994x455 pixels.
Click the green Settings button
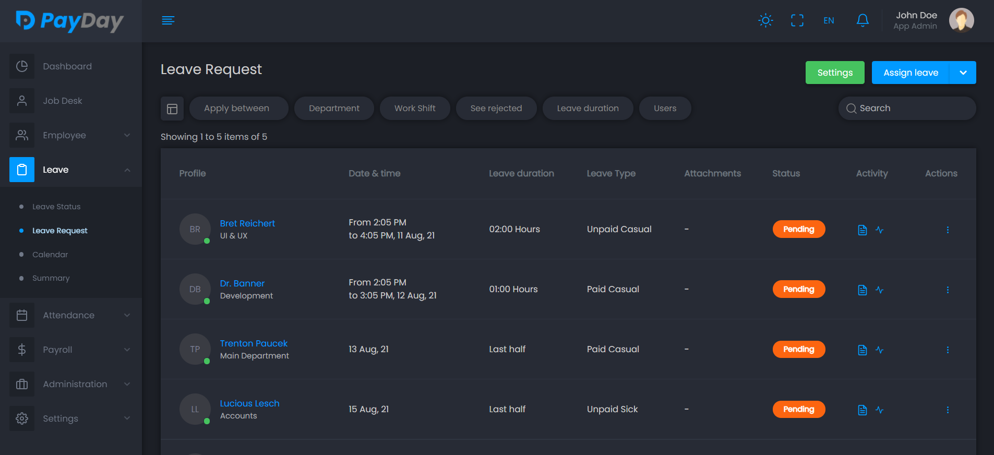pos(834,73)
